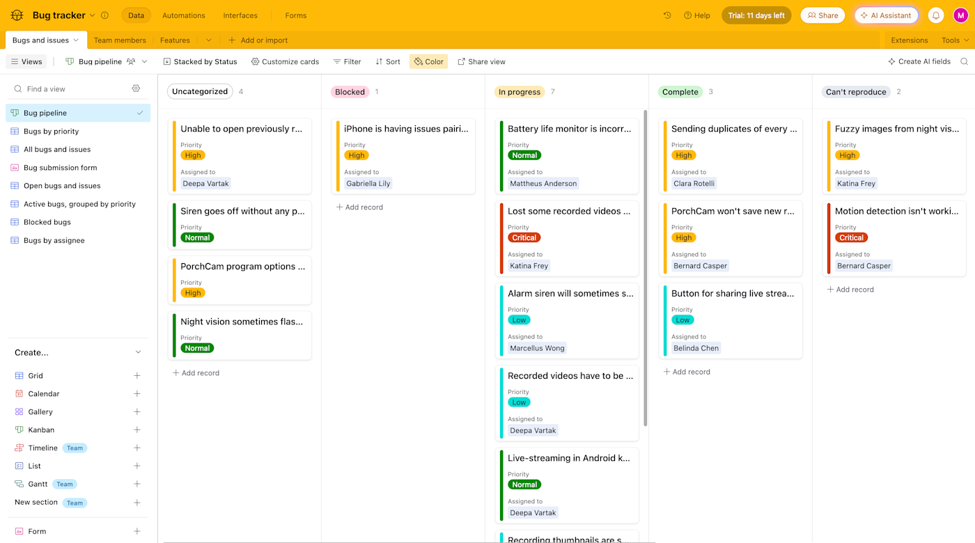Select All bugs and issues view
Viewport: 975px width, 543px height.
[x=78, y=149]
